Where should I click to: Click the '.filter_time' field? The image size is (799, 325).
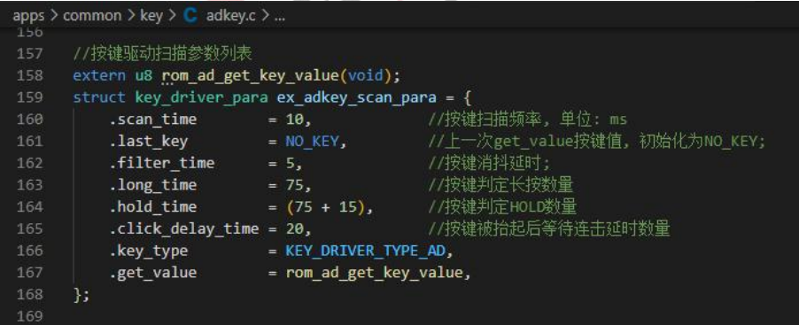pyautogui.click(x=161, y=164)
